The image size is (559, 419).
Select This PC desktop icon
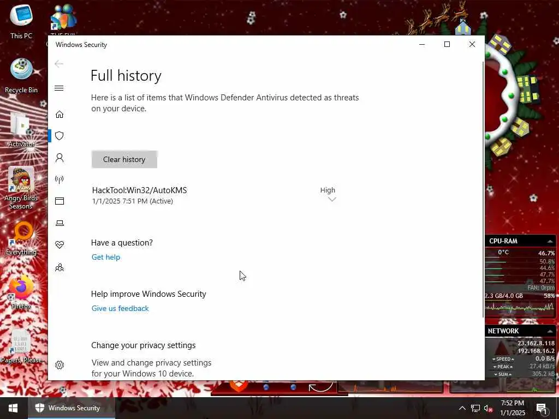(21, 21)
